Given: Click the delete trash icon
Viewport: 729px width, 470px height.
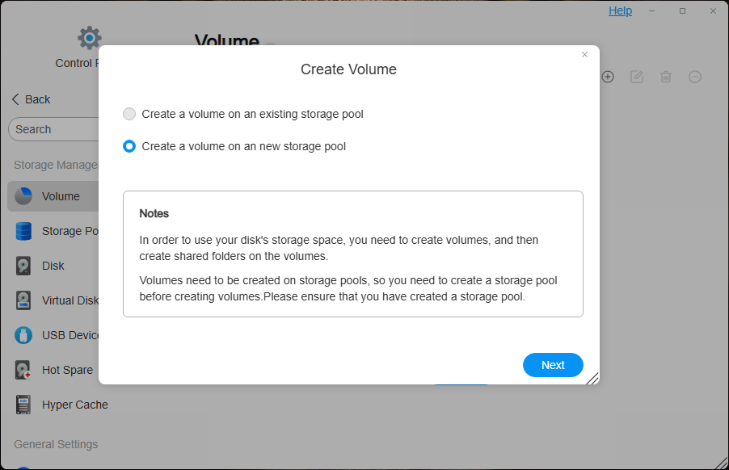Looking at the screenshot, I should tap(666, 77).
